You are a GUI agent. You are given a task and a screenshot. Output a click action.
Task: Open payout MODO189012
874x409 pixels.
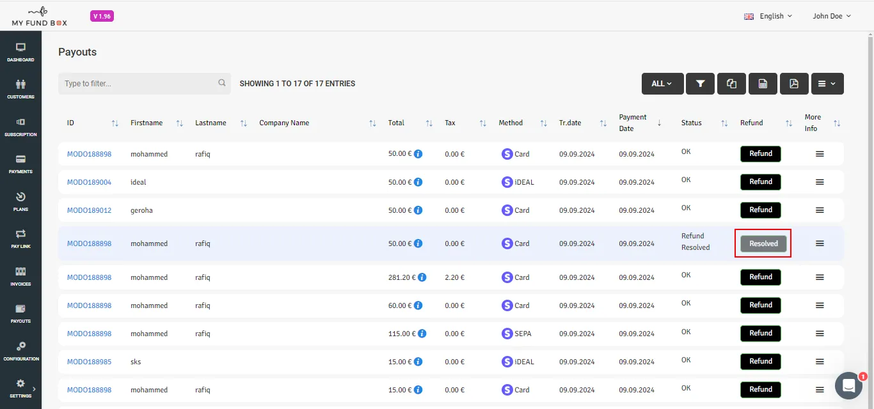89,210
